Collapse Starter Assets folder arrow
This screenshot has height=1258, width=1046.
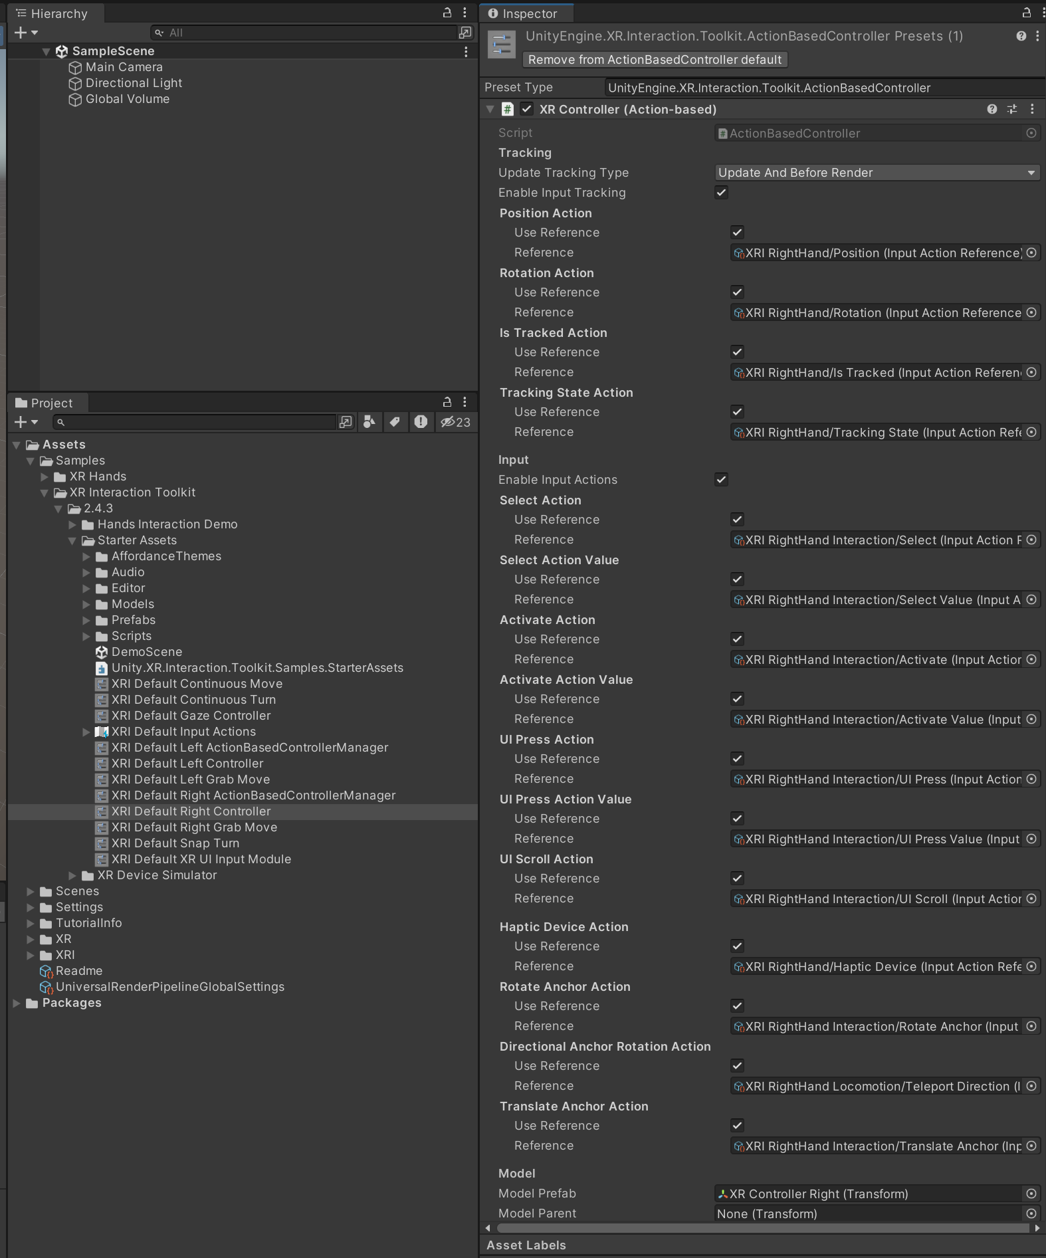click(x=72, y=540)
